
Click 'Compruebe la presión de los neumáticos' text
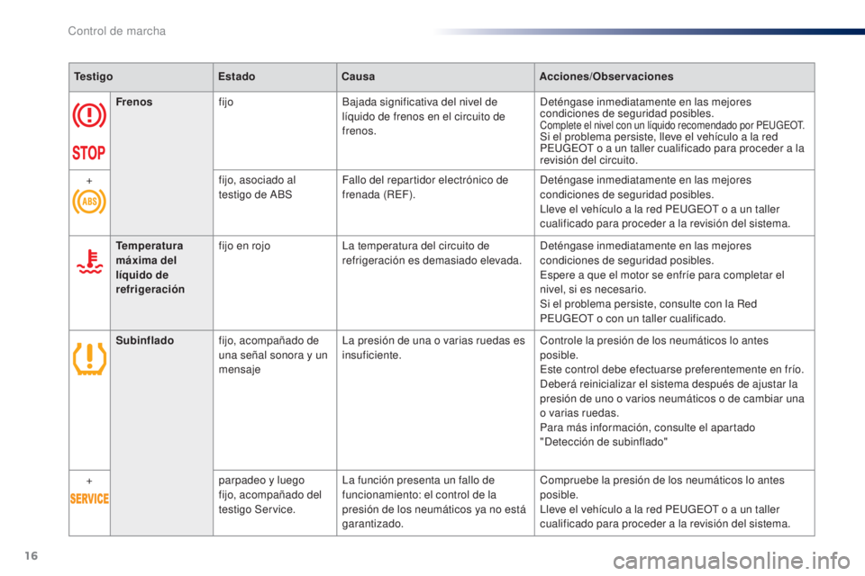pyautogui.click(x=662, y=487)
